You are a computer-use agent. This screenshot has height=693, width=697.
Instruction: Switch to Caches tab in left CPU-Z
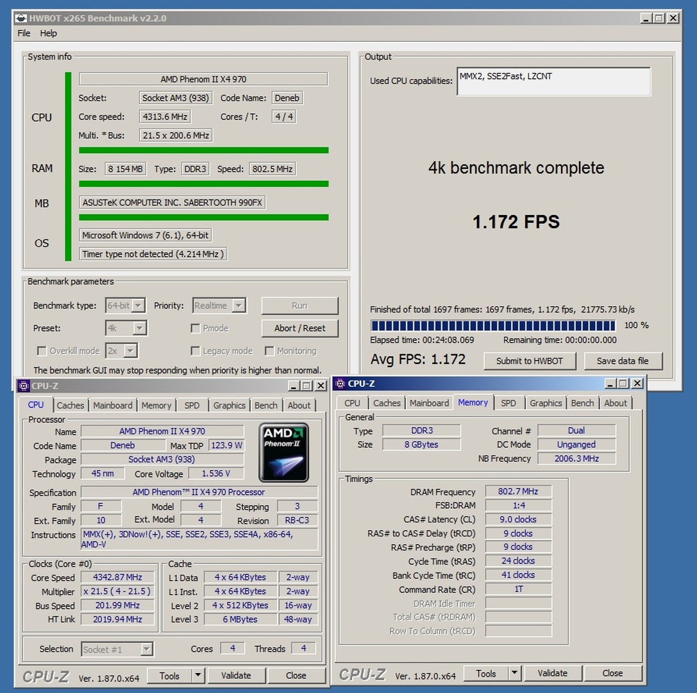pos(71,406)
